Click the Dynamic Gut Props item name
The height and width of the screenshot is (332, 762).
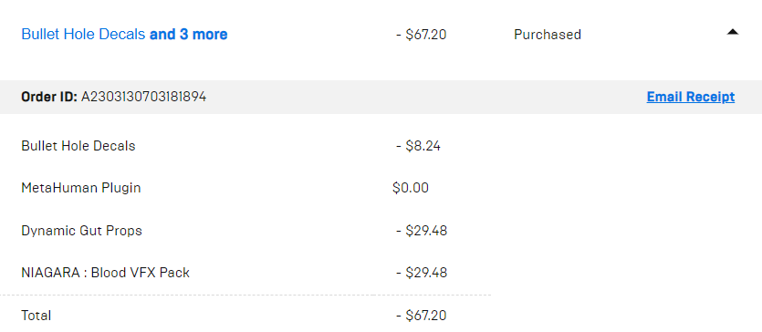pos(81,231)
